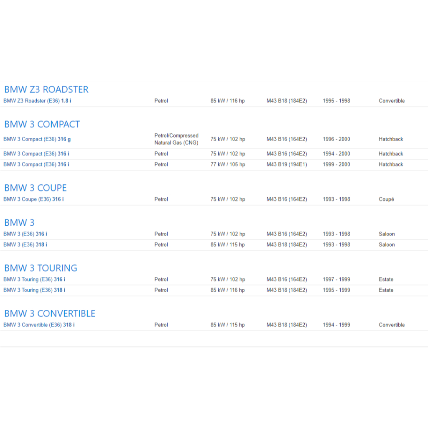Screen dimensions: 428x428
Task: Click the M43 B19 (194E1) engine code
Action: coord(287,165)
